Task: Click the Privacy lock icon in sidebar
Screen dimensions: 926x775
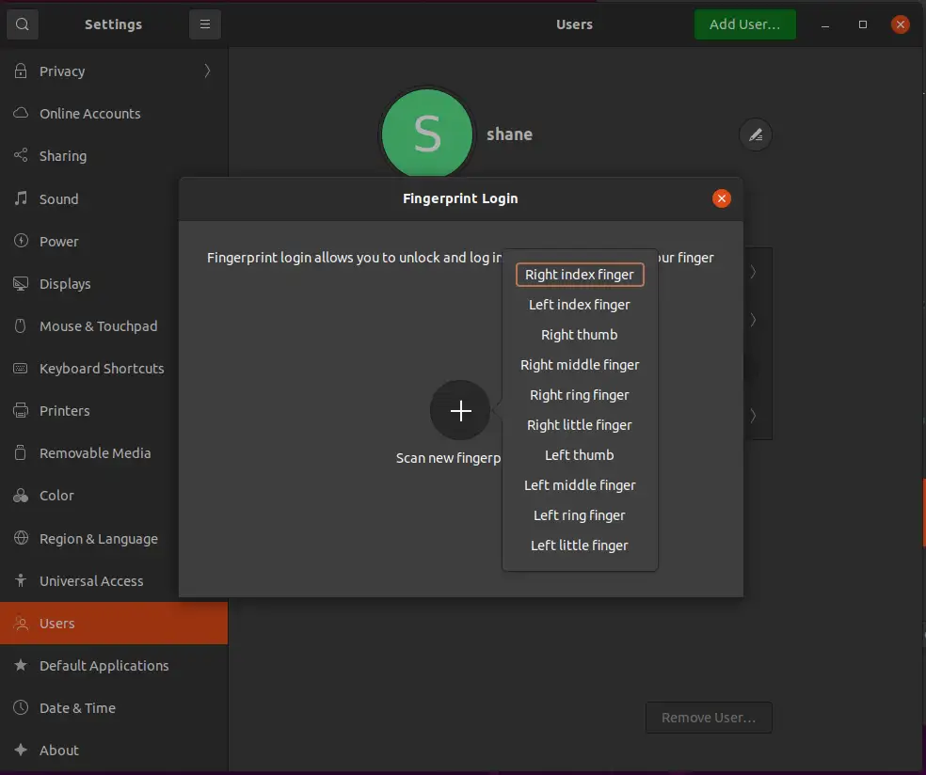Action: tap(21, 71)
